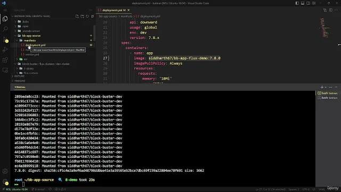Click YAML language mode in status bar
Screen dimensions: 341x192
[322, 189]
